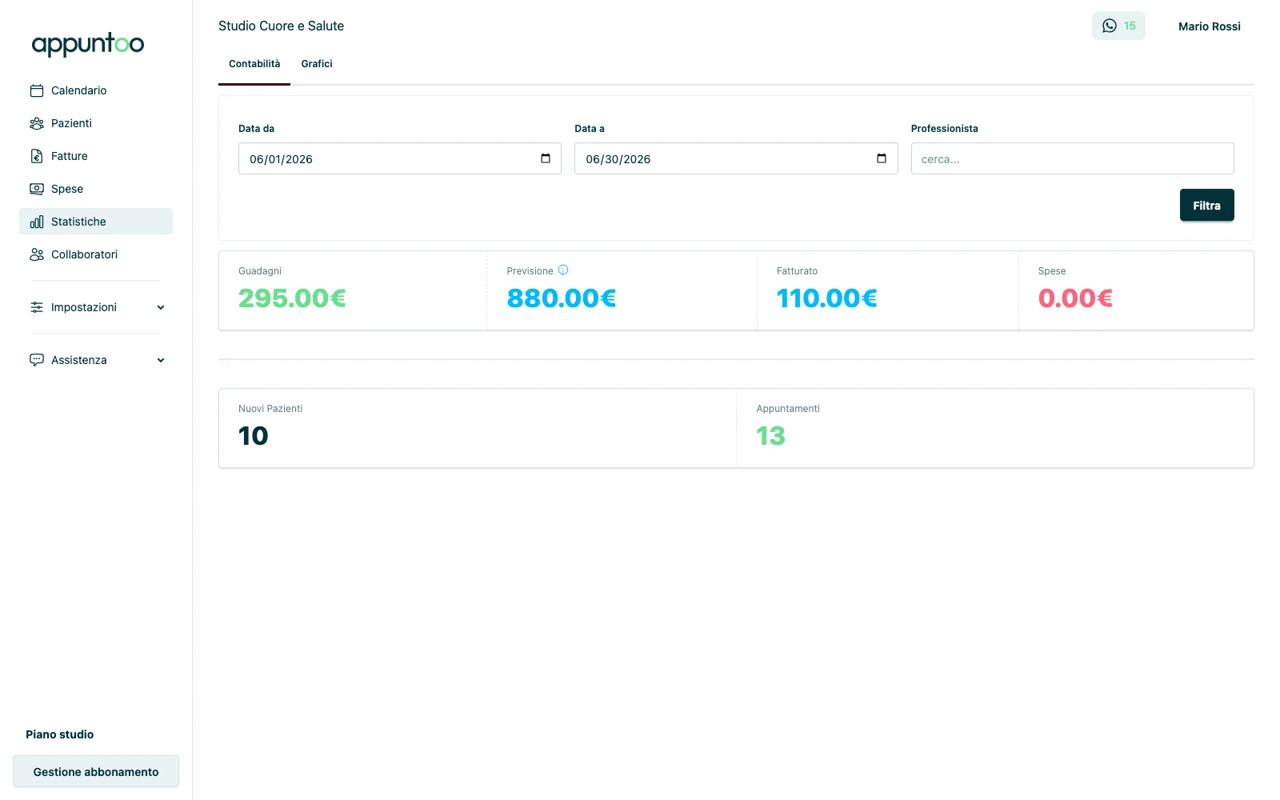Open Collaboratori via its users icon
Viewport: 1280px width, 800px height.
pyautogui.click(x=37, y=254)
